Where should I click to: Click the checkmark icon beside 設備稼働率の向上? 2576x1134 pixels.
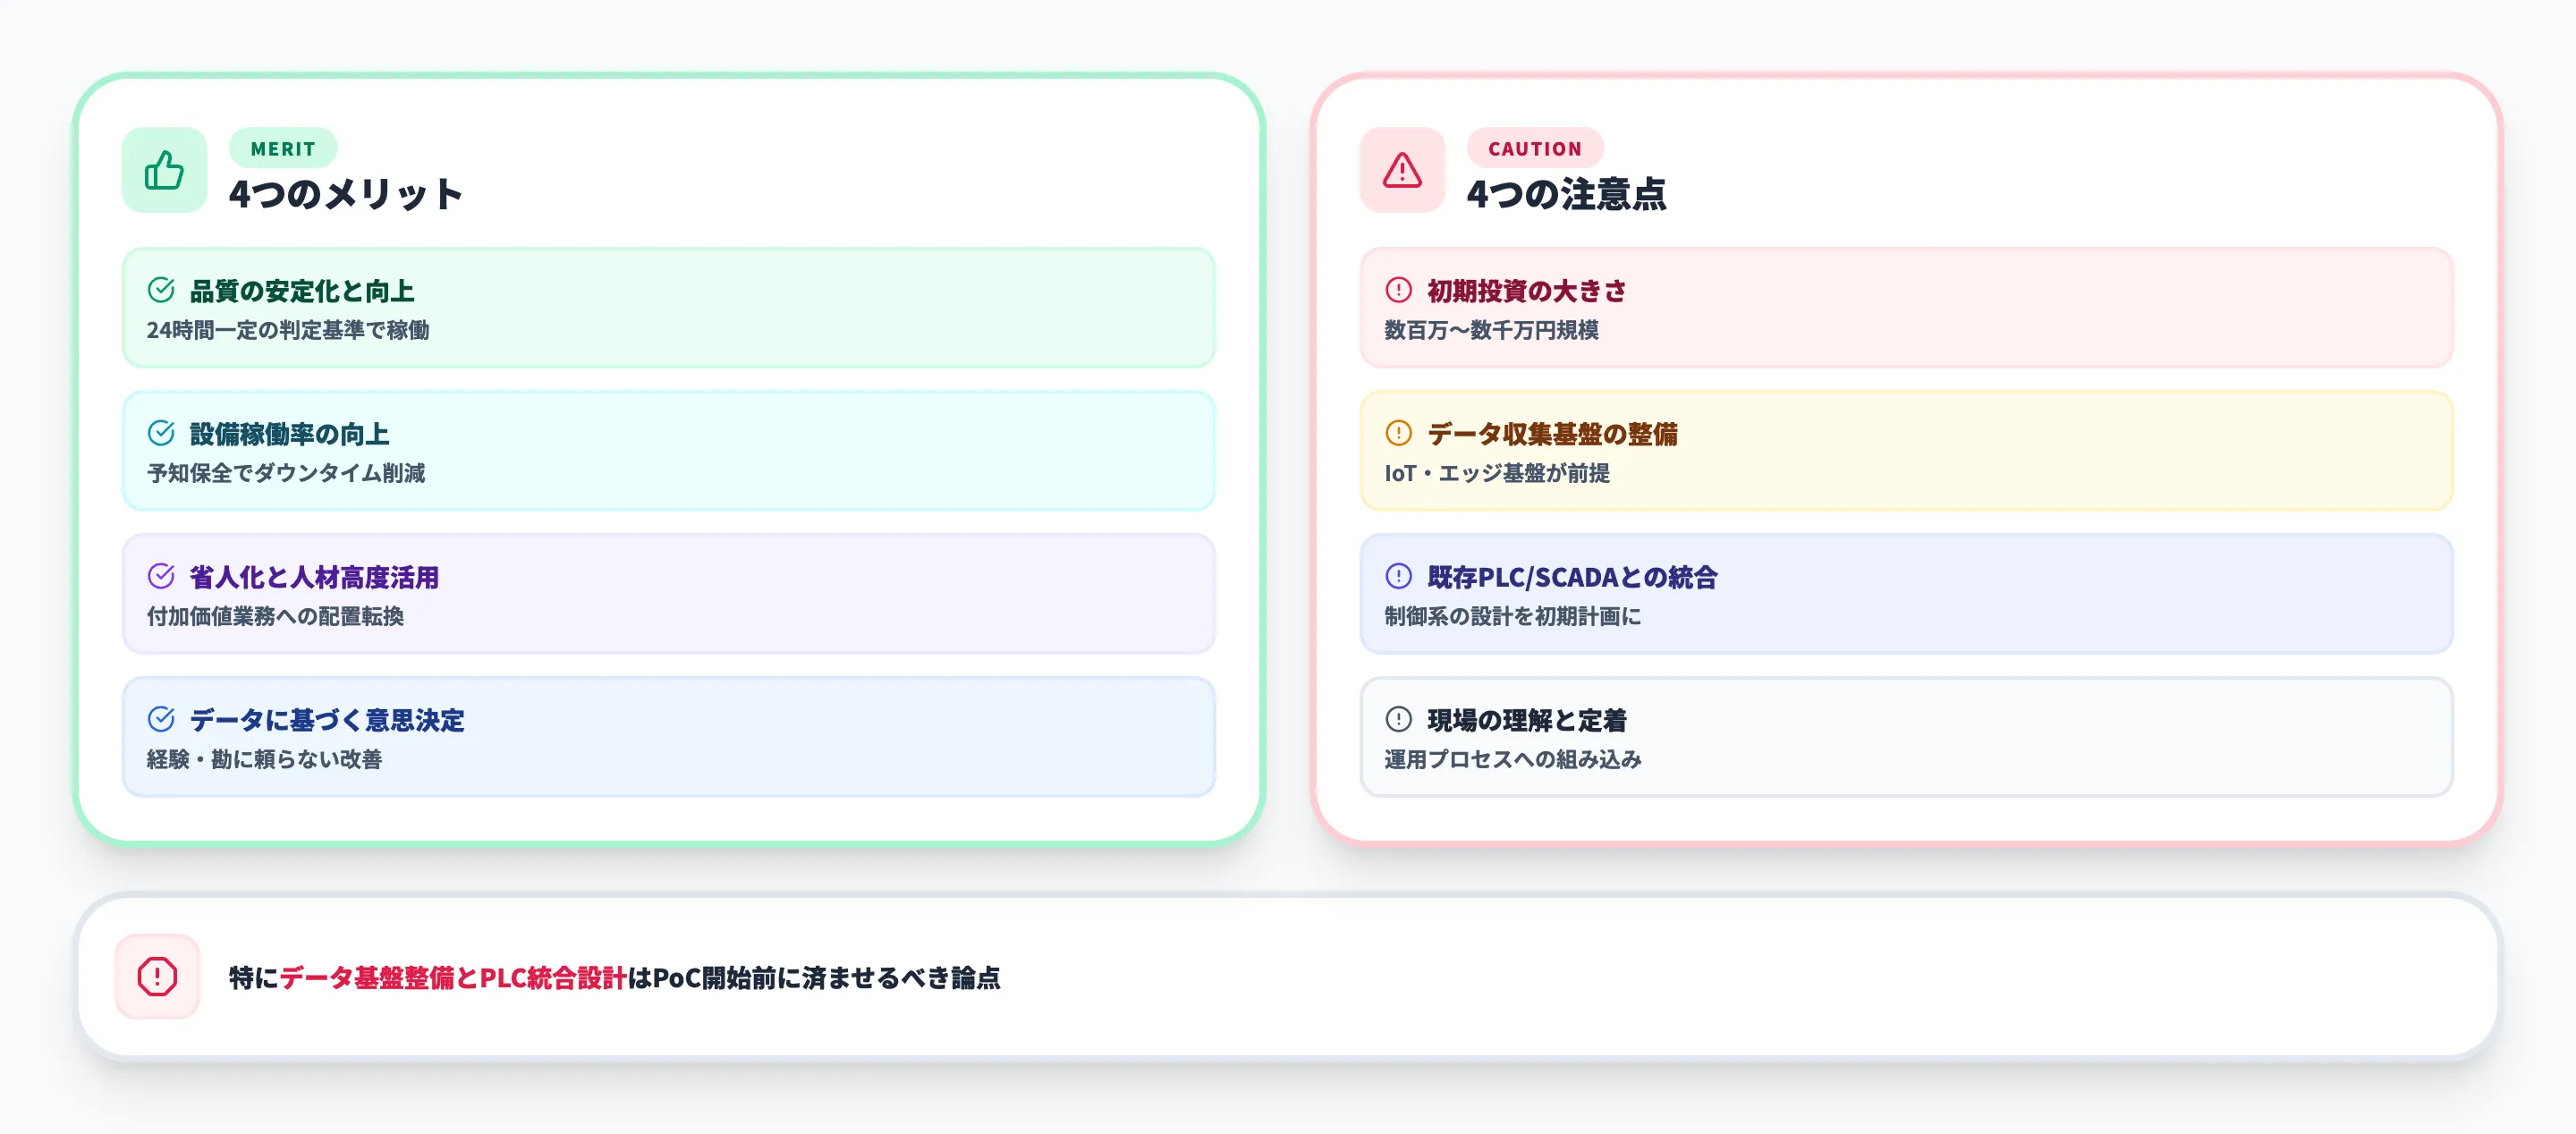pyautogui.click(x=160, y=434)
